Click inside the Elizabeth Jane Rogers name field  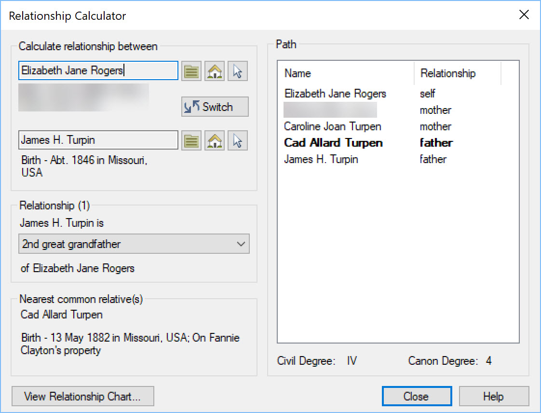pos(98,70)
